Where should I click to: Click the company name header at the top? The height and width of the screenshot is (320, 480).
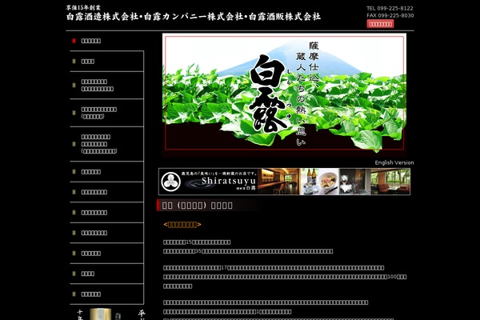coord(194,17)
